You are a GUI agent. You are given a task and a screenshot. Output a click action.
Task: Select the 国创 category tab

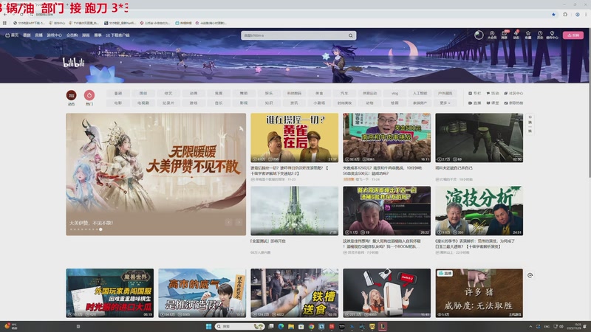click(x=143, y=93)
